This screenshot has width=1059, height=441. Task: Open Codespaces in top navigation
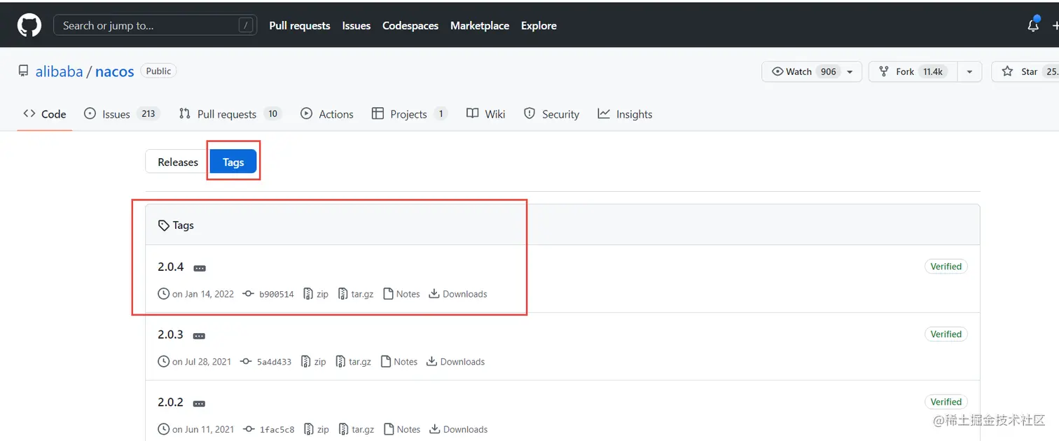410,25
